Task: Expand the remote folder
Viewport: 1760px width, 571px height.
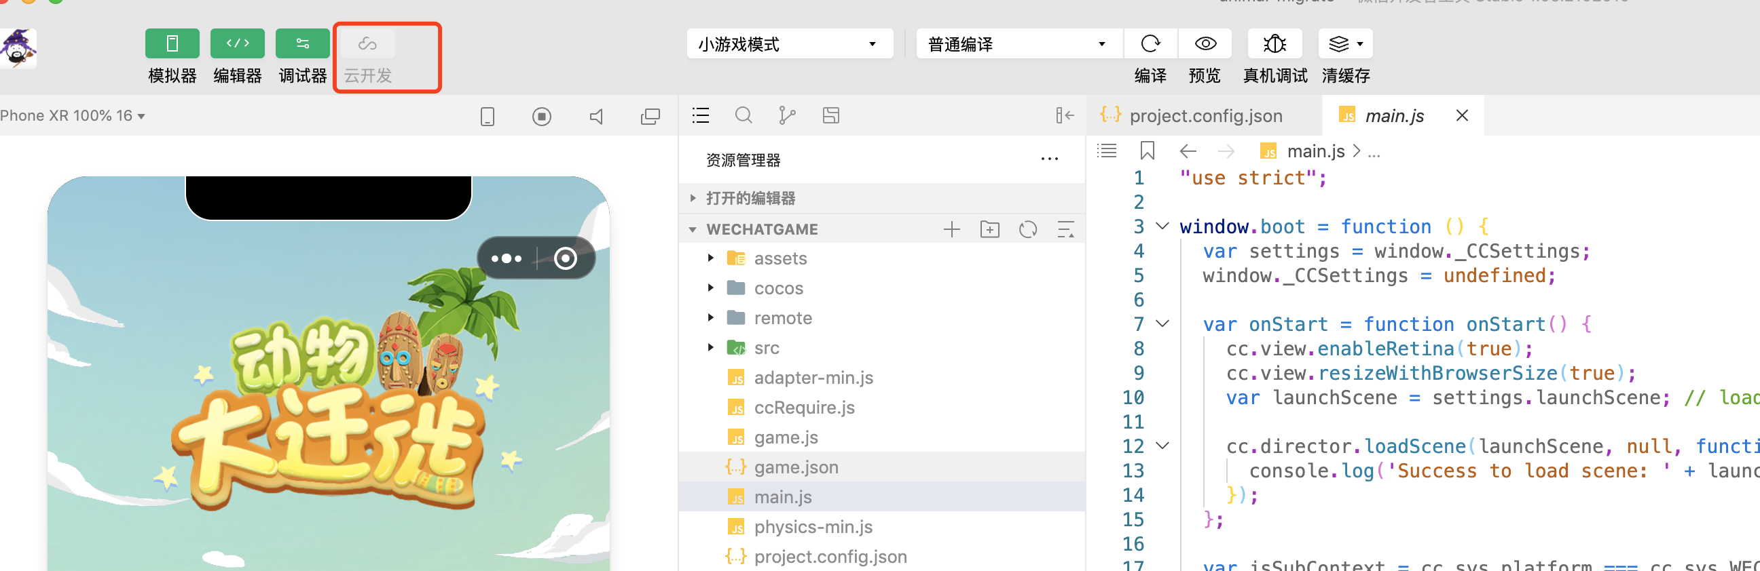Action: coord(881,318)
